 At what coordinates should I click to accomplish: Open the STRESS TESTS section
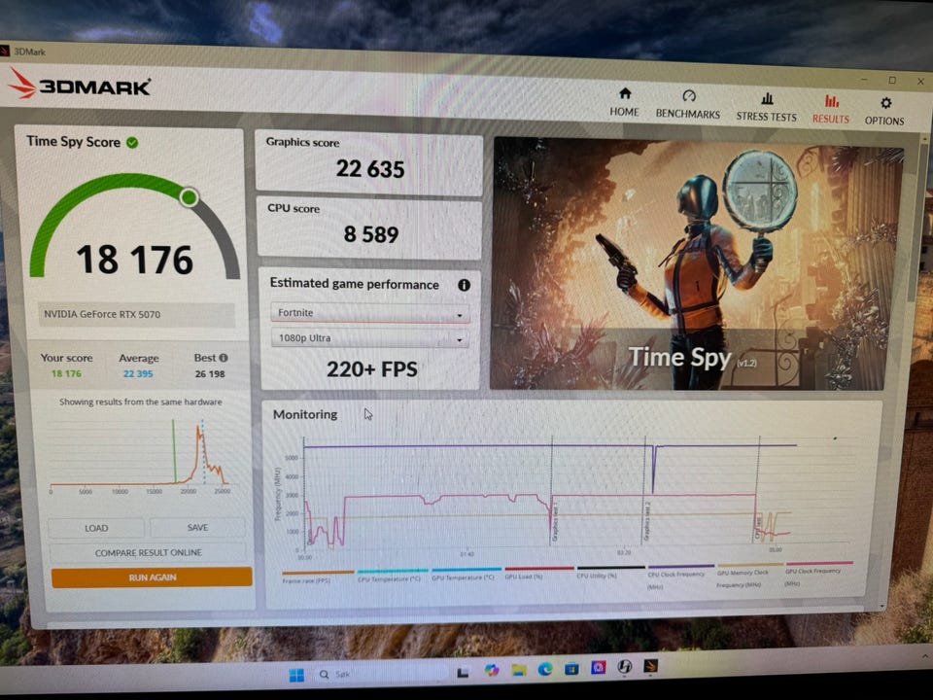click(x=767, y=107)
